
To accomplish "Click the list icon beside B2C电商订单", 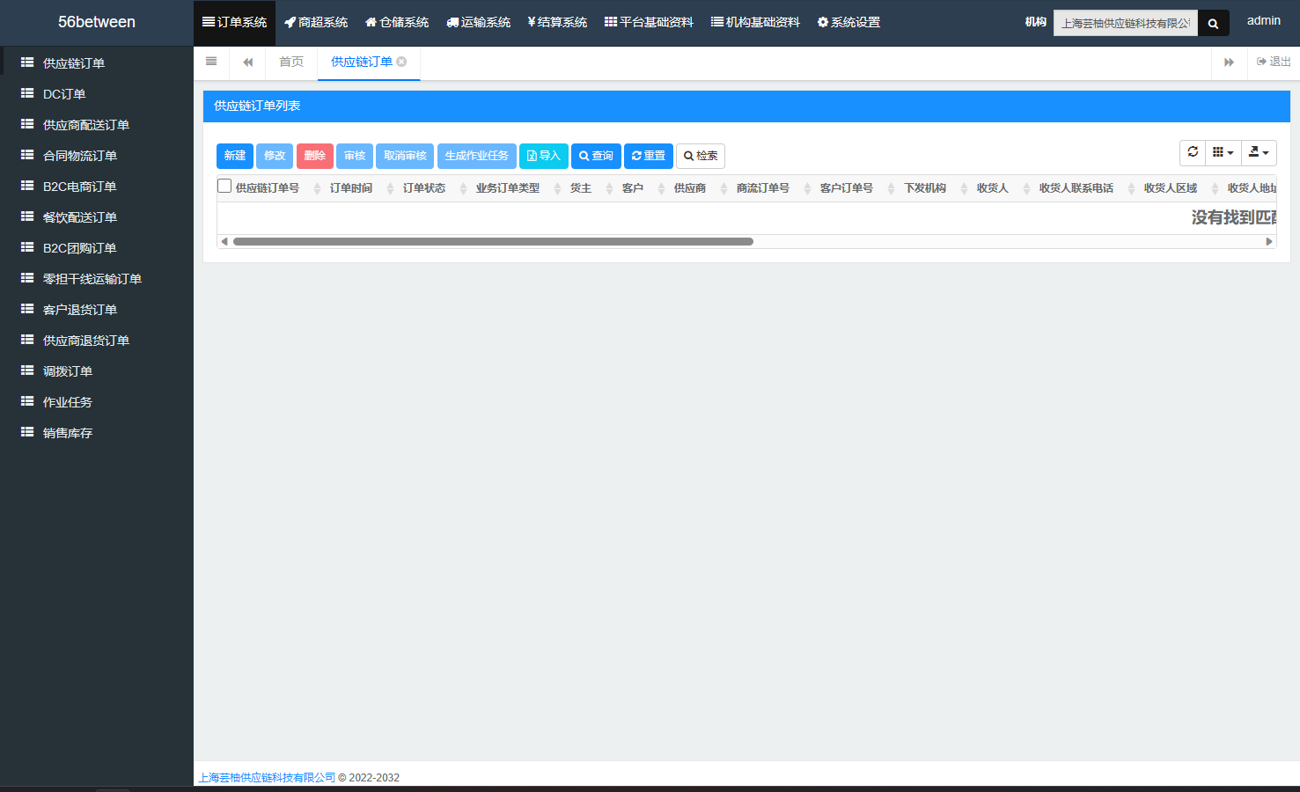I will (27, 186).
